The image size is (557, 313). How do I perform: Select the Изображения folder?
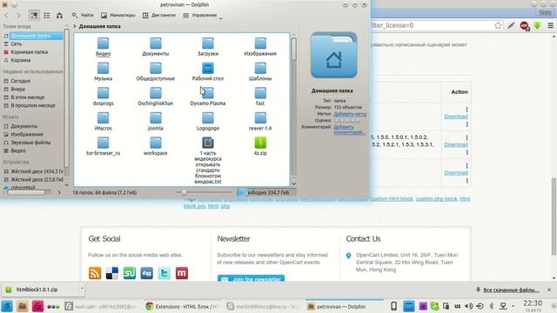(x=260, y=47)
